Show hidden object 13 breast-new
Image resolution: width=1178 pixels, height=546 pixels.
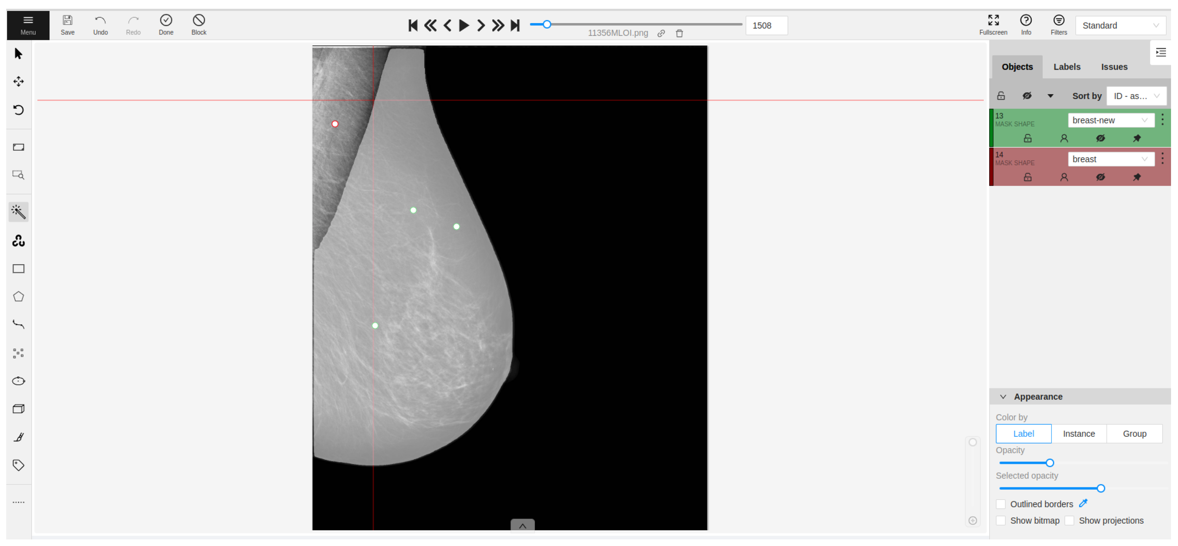click(1100, 139)
